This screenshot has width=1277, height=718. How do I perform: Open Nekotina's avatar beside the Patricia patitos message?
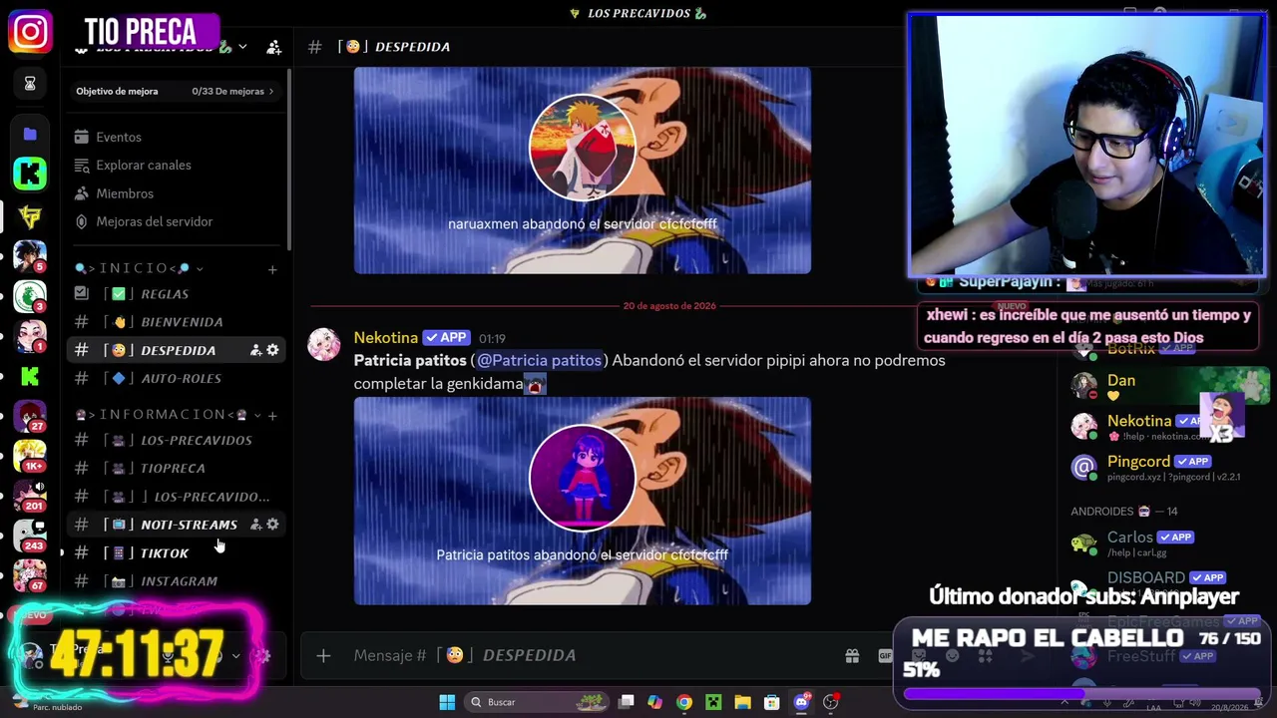(x=324, y=344)
